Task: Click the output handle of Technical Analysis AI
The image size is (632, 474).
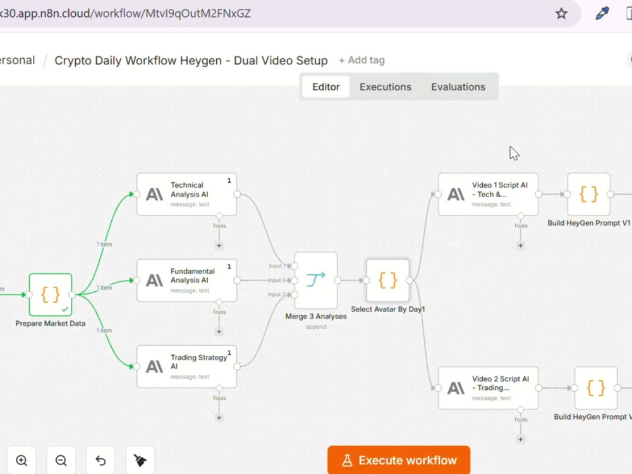Action: [x=237, y=194]
